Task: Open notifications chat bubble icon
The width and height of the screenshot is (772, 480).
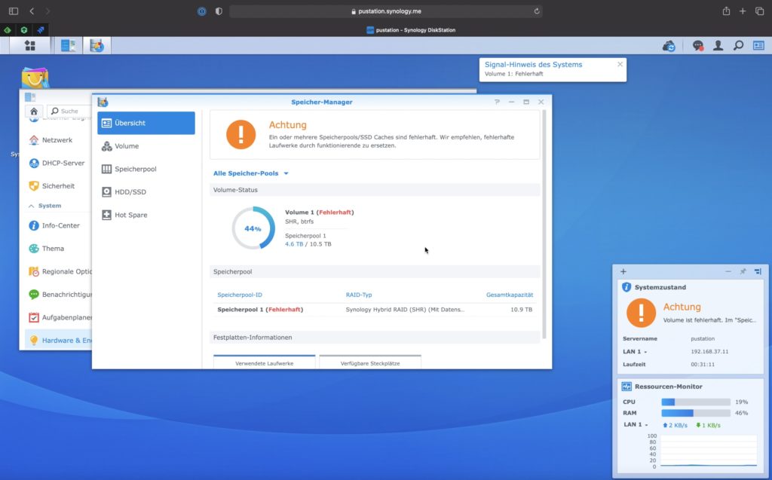Action: [x=697, y=46]
